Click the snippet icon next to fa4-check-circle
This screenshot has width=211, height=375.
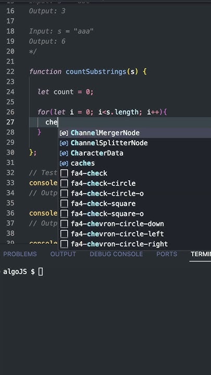point(64,183)
